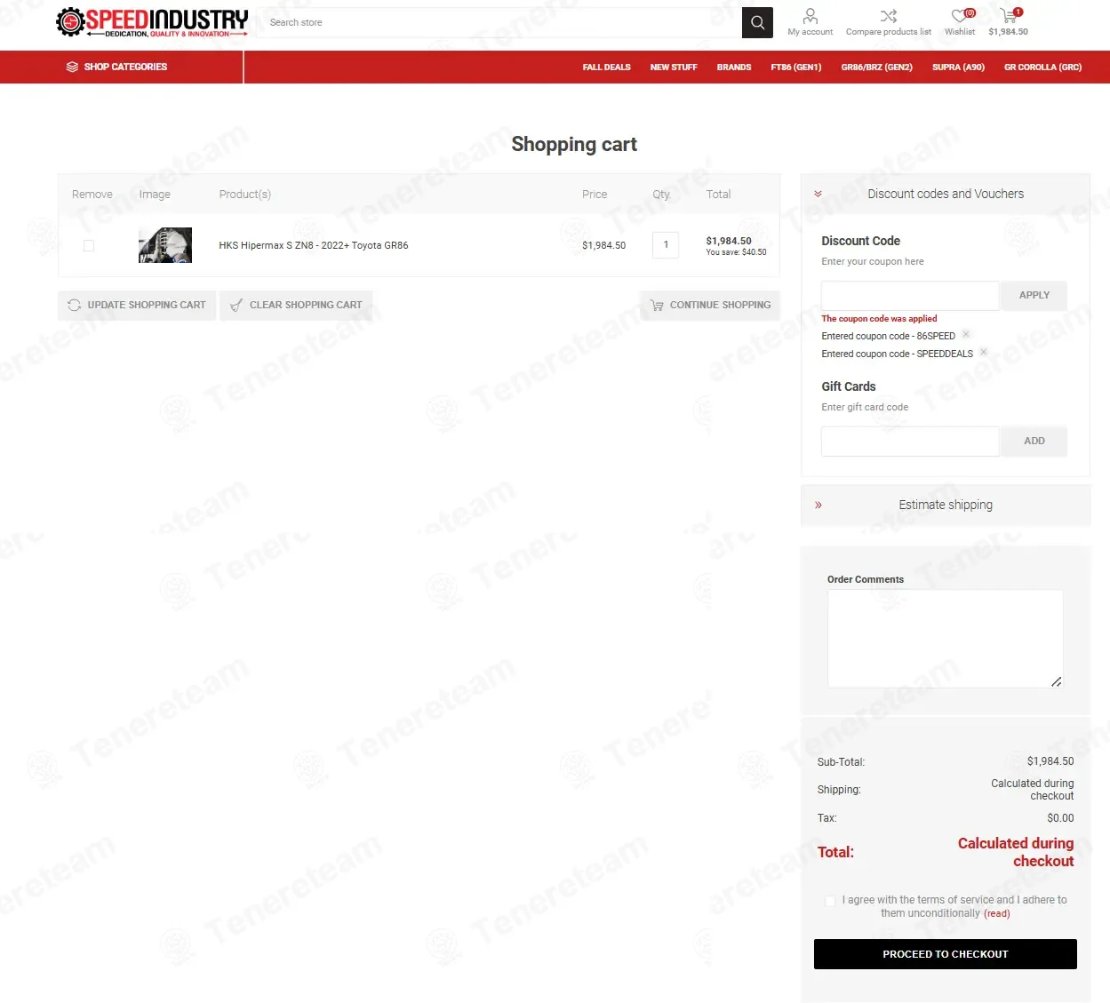Focus the Search store field

click(x=499, y=22)
